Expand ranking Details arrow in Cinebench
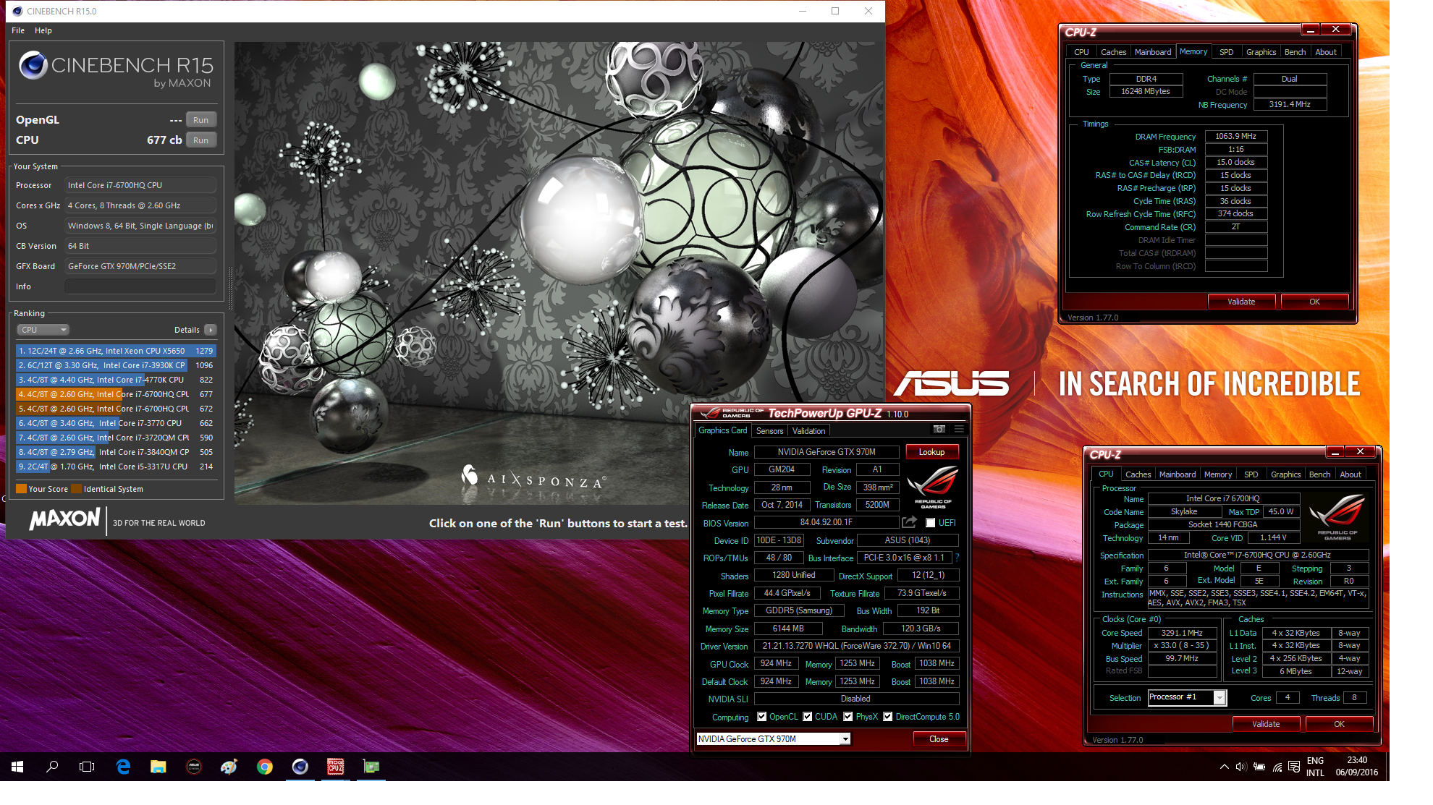1433x805 pixels. pyautogui.click(x=211, y=330)
